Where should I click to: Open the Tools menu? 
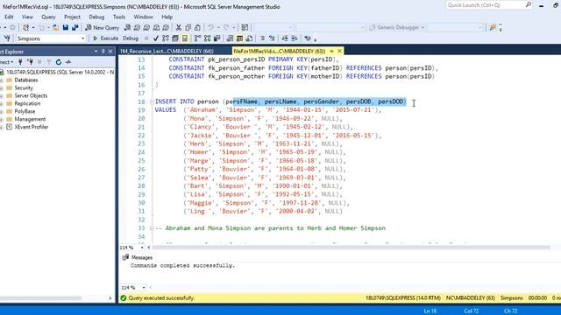(x=119, y=17)
